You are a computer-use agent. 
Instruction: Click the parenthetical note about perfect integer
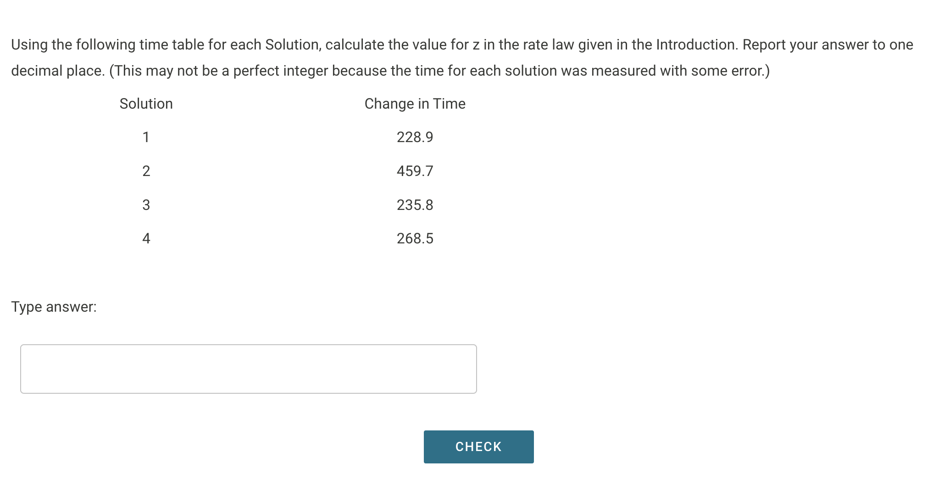(439, 71)
